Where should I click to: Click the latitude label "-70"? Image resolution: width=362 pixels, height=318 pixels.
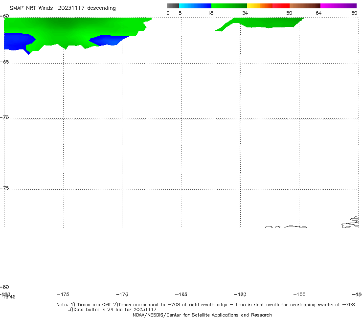click(x=4, y=117)
